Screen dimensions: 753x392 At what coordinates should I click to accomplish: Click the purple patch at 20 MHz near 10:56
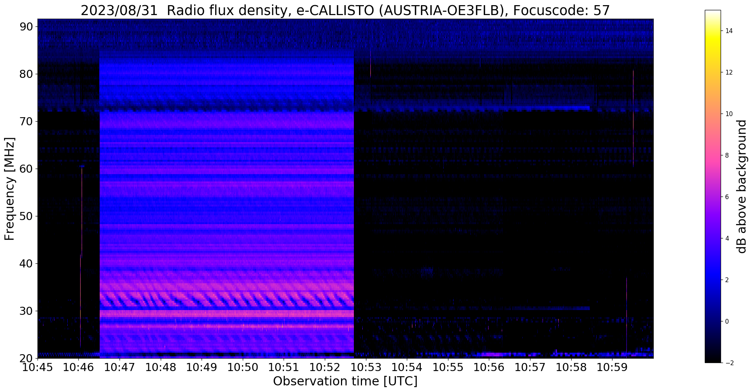(493, 355)
